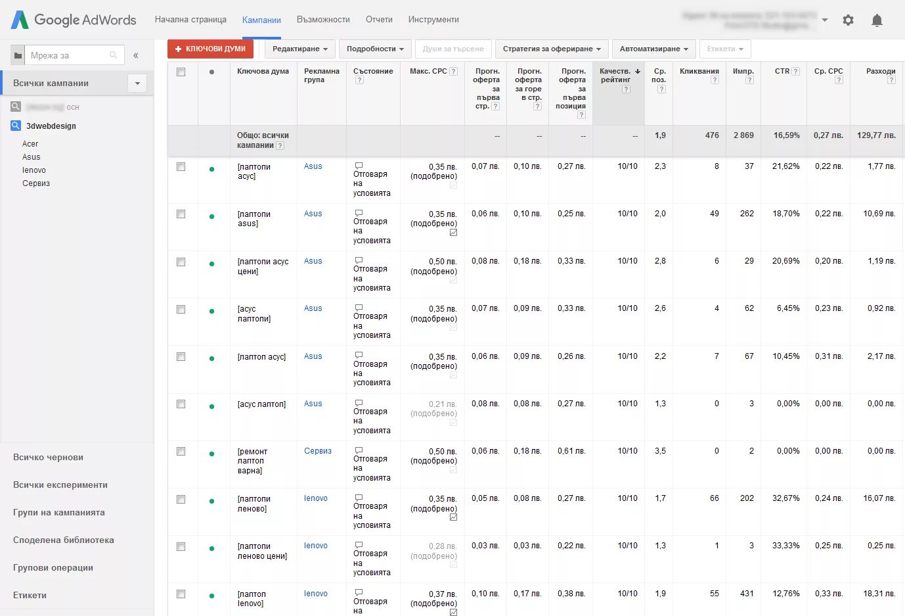Screen dimensions: 905x616
Task: Click status bubble icon for [лаптоп lenovo]
Action: (x=359, y=593)
